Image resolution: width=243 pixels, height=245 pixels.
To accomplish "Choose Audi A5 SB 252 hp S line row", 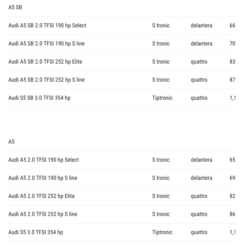I will click(x=120, y=80).
